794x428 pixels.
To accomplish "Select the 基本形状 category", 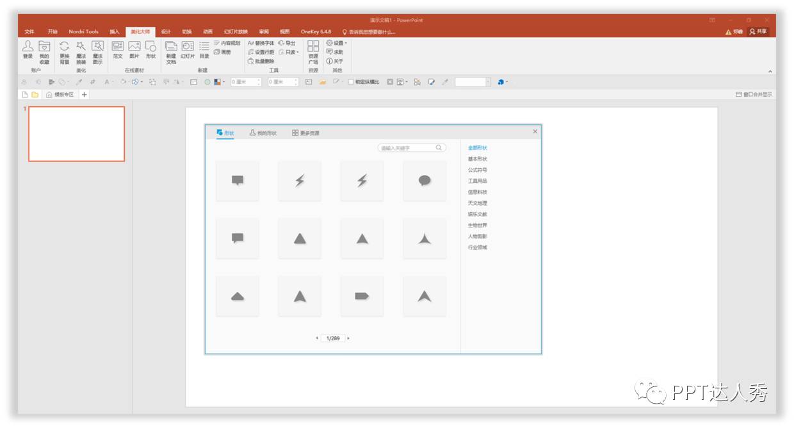I will [x=478, y=159].
